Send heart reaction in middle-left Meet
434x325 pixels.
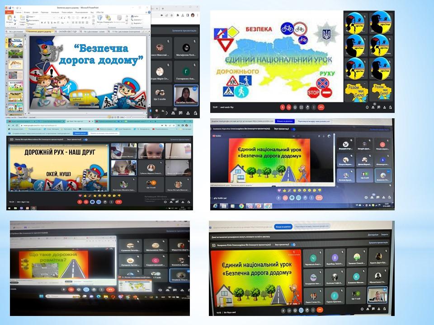point(80,195)
